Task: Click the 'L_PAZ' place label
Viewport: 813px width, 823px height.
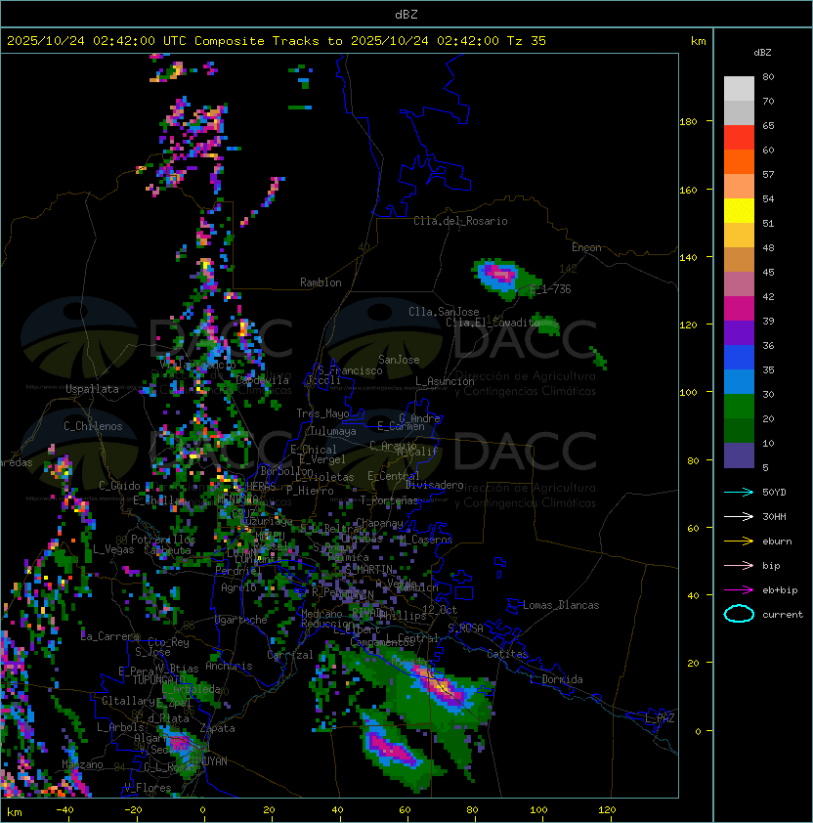Action: pyautogui.click(x=660, y=718)
